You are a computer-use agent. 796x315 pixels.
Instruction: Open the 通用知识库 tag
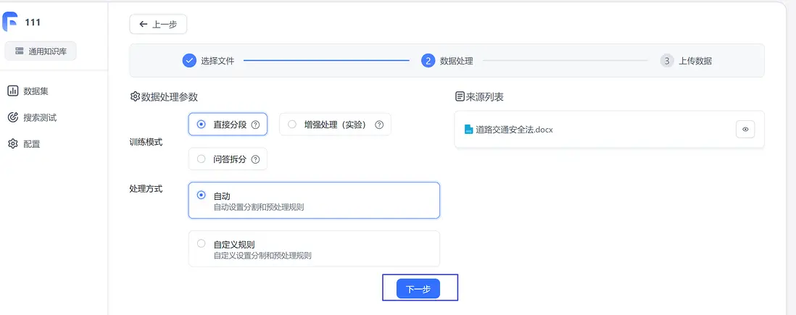(41, 51)
